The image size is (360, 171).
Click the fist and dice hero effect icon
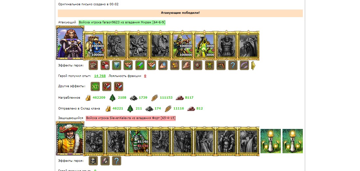(x=105, y=65)
